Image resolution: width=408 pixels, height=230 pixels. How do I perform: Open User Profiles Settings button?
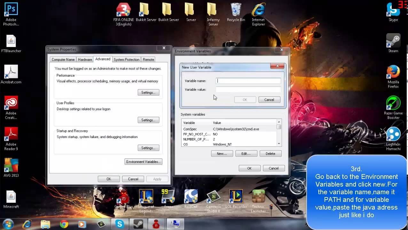[148, 120]
